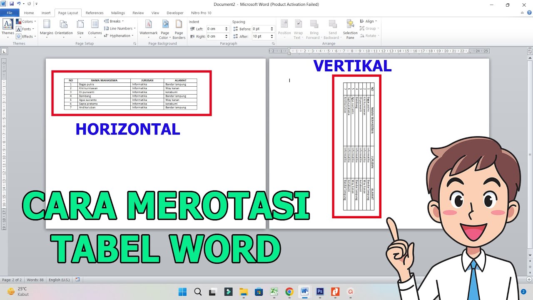Open taskbar Search
The image size is (533, 300).
click(x=198, y=292)
